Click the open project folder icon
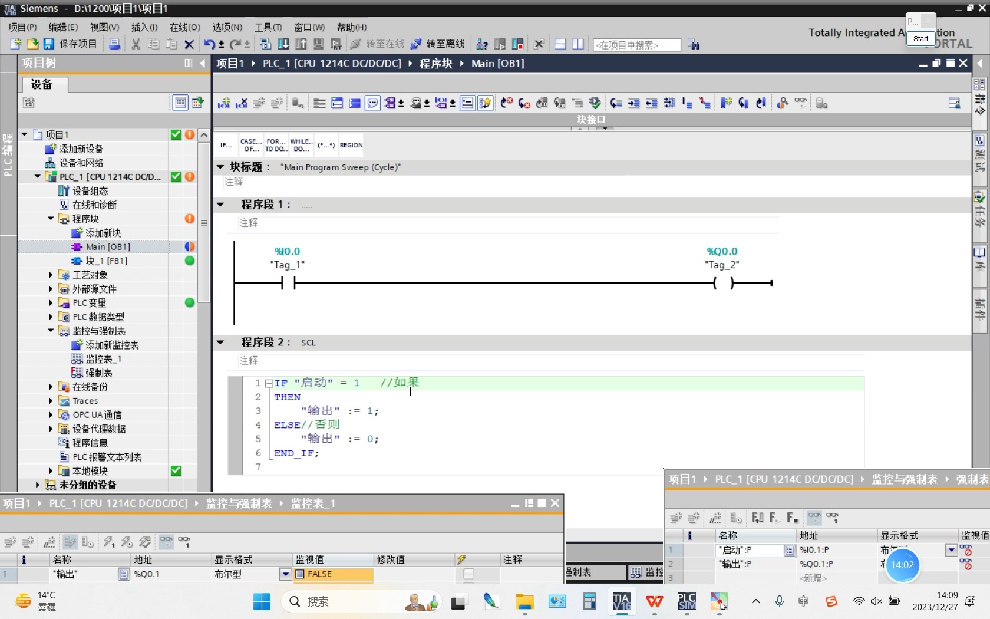Viewport: 990px width, 619px height. tap(32, 44)
